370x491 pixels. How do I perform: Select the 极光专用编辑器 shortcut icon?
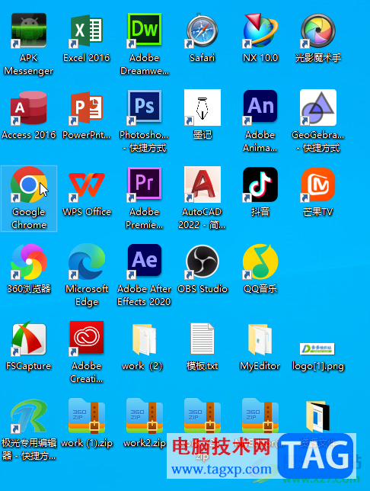[x=29, y=416]
